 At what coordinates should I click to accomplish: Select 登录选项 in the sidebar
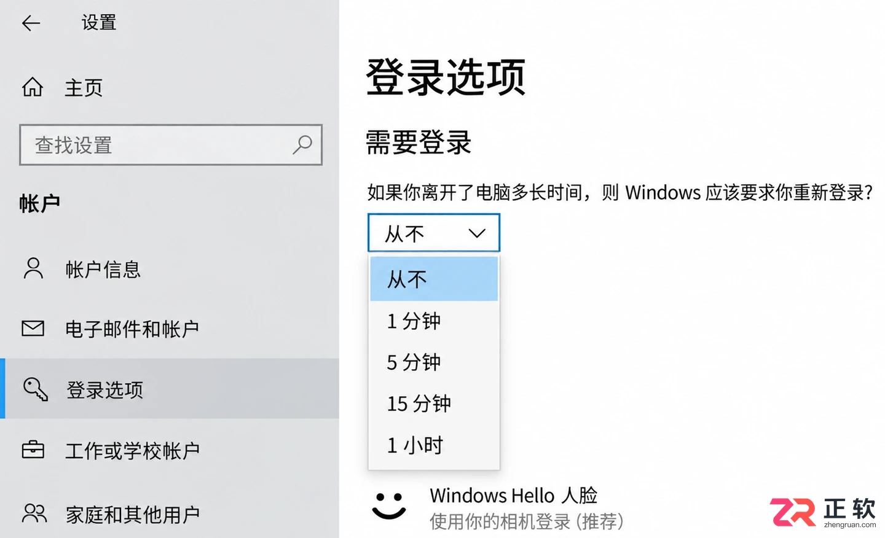(x=170, y=389)
